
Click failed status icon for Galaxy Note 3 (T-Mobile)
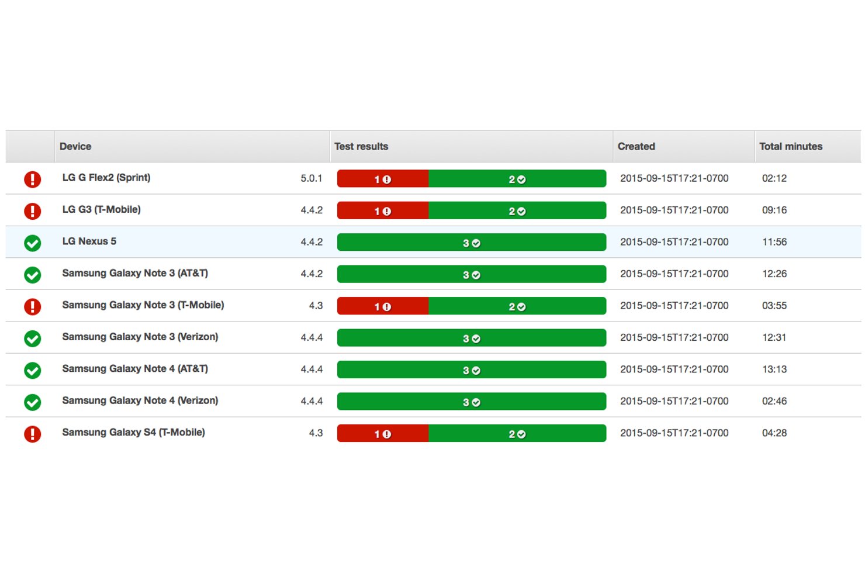(33, 306)
